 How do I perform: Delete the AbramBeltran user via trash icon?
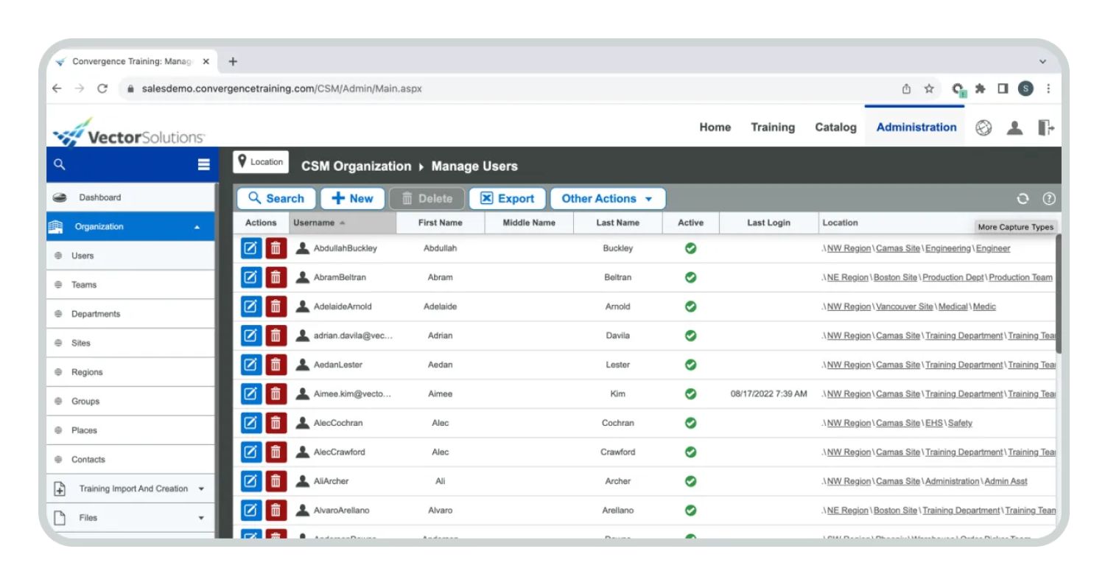point(276,278)
